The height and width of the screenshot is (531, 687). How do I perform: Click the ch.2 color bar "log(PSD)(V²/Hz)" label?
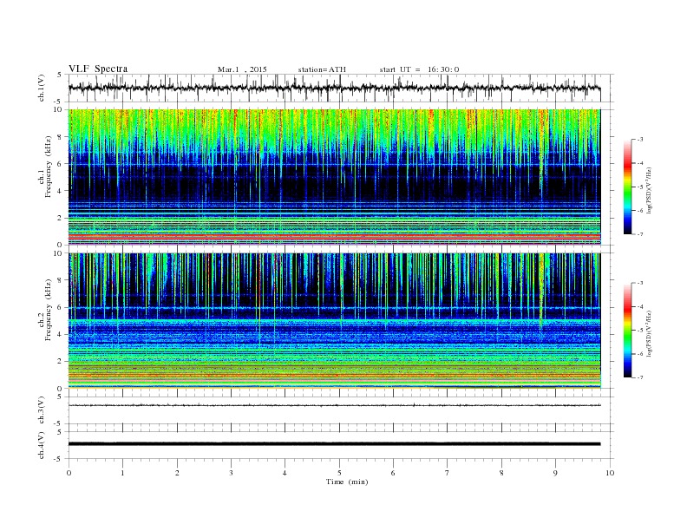(650, 333)
